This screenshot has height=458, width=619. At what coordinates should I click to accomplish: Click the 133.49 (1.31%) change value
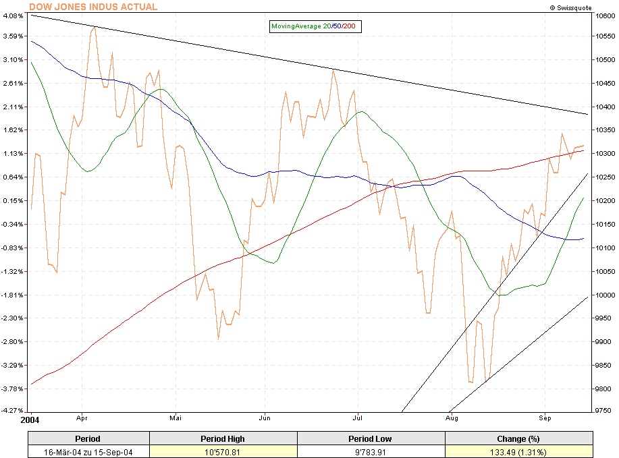point(518,452)
